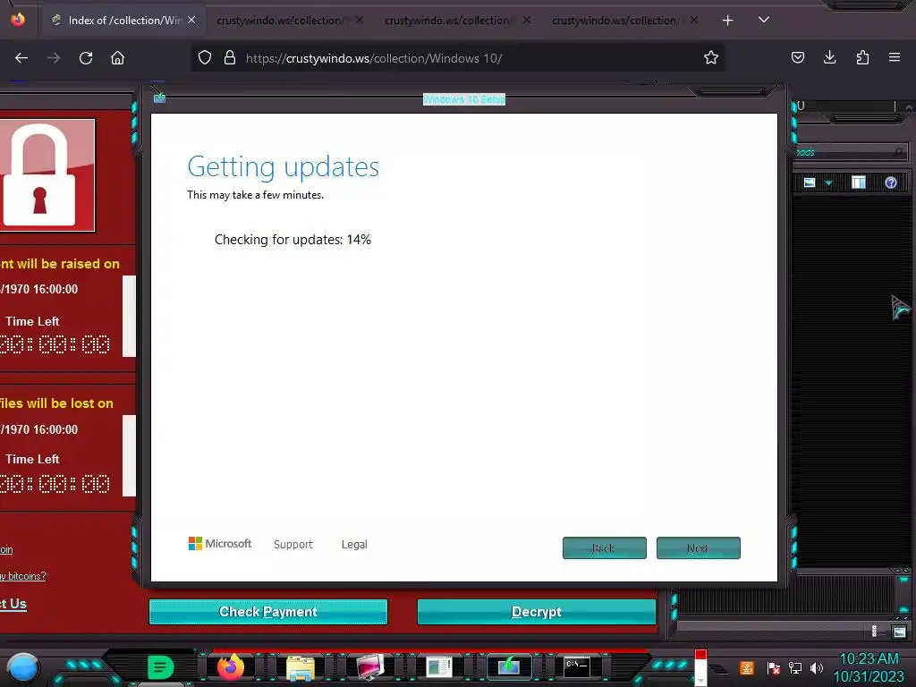Open the Start orb button
Screen dimensions: 916x687
[22, 667]
